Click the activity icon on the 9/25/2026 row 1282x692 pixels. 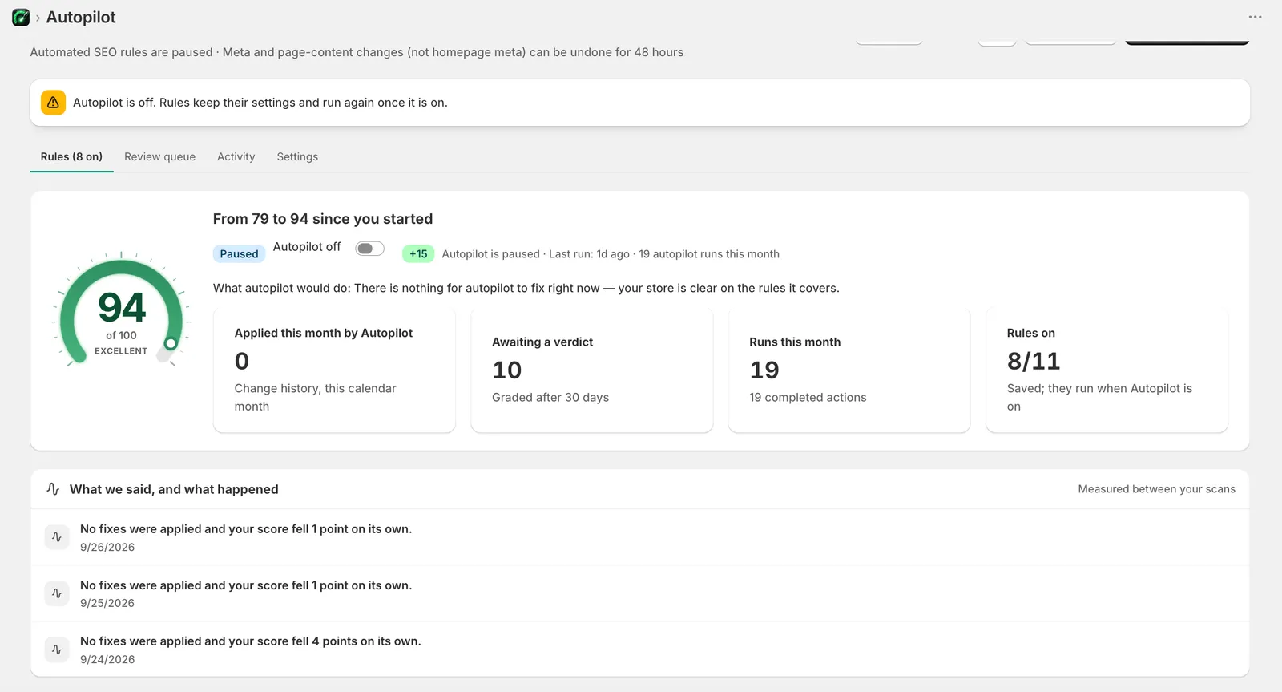coord(57,593)
